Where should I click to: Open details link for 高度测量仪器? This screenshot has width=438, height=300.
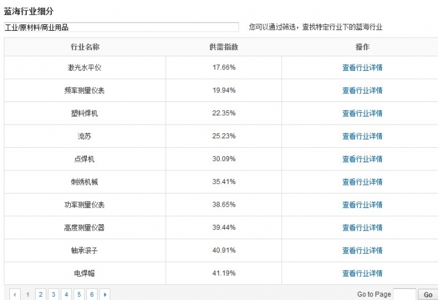click(x=362, y=227)
